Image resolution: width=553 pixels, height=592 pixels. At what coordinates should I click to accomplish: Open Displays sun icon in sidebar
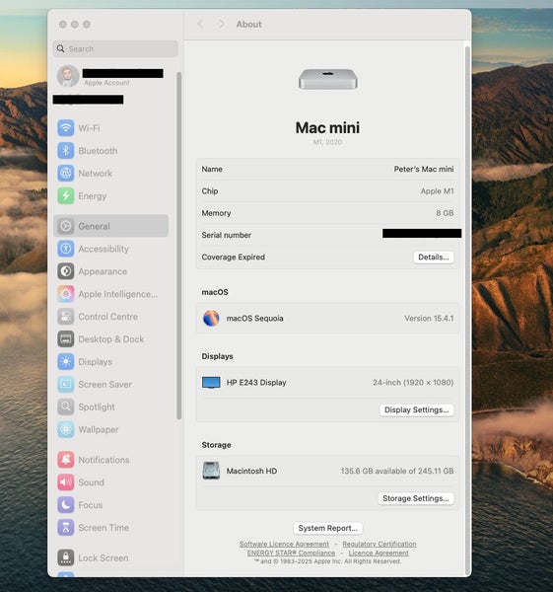point(66,362)
